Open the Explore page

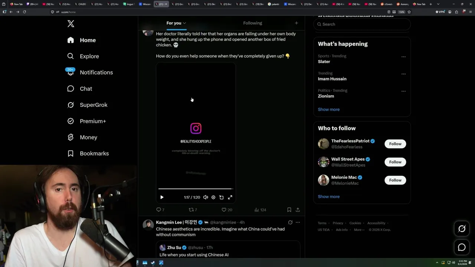(x=83, y=56)
